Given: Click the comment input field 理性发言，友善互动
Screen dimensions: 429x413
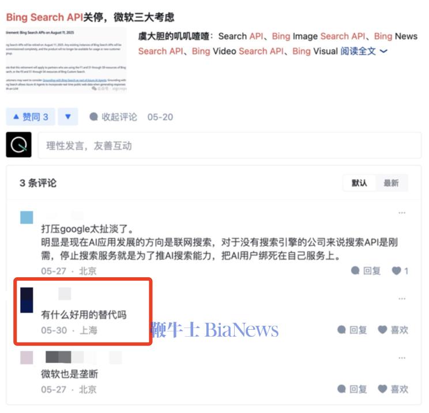Looking at the screenshot, I should [229, 145].
